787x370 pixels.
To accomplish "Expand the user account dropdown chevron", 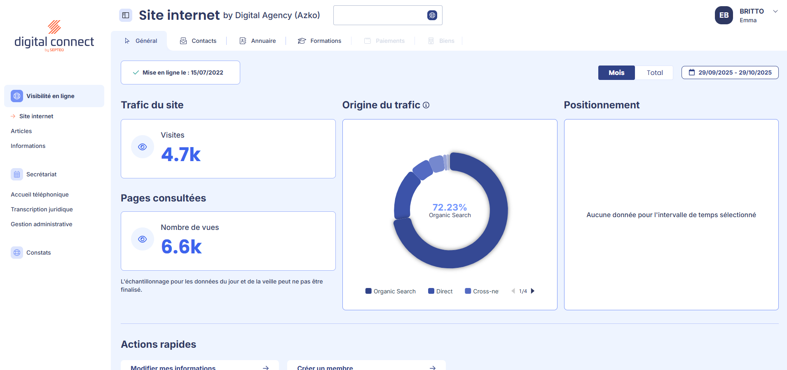I will click(775, 12).
